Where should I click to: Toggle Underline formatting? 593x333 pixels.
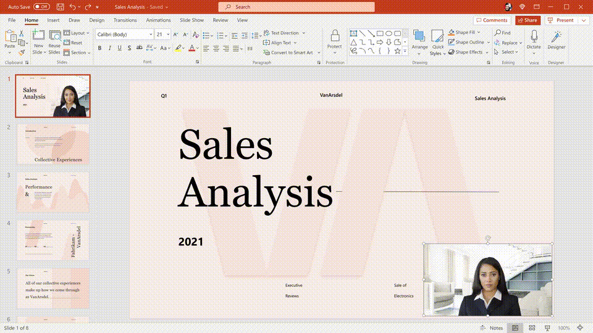(x=119, y=48)
